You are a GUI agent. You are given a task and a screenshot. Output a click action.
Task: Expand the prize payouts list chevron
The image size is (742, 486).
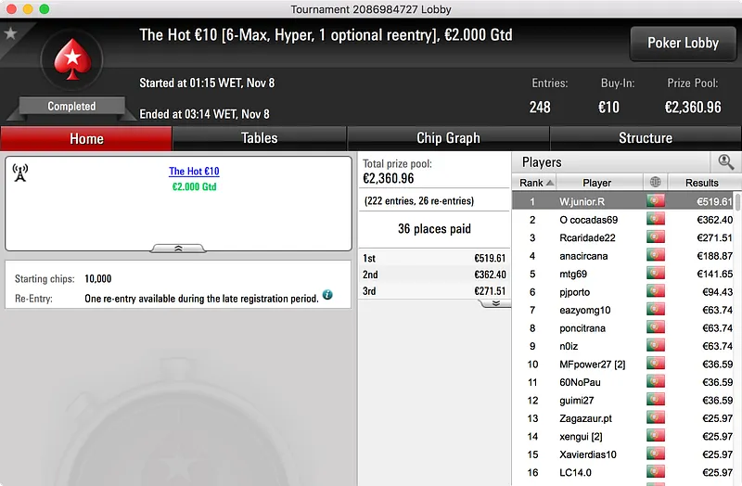coord(495,303)
